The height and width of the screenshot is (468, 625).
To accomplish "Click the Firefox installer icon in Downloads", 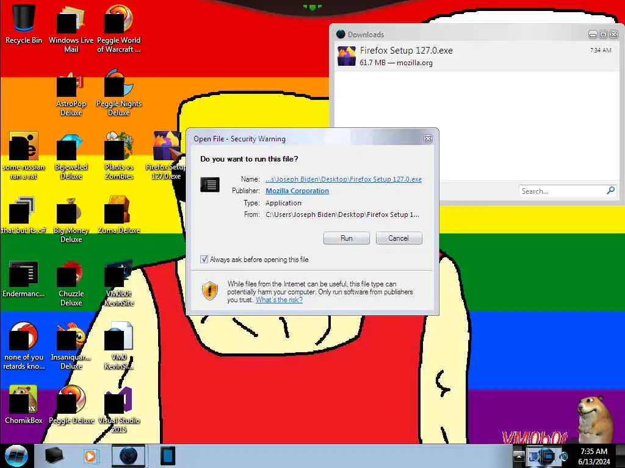I will click(x=347, y=56).
